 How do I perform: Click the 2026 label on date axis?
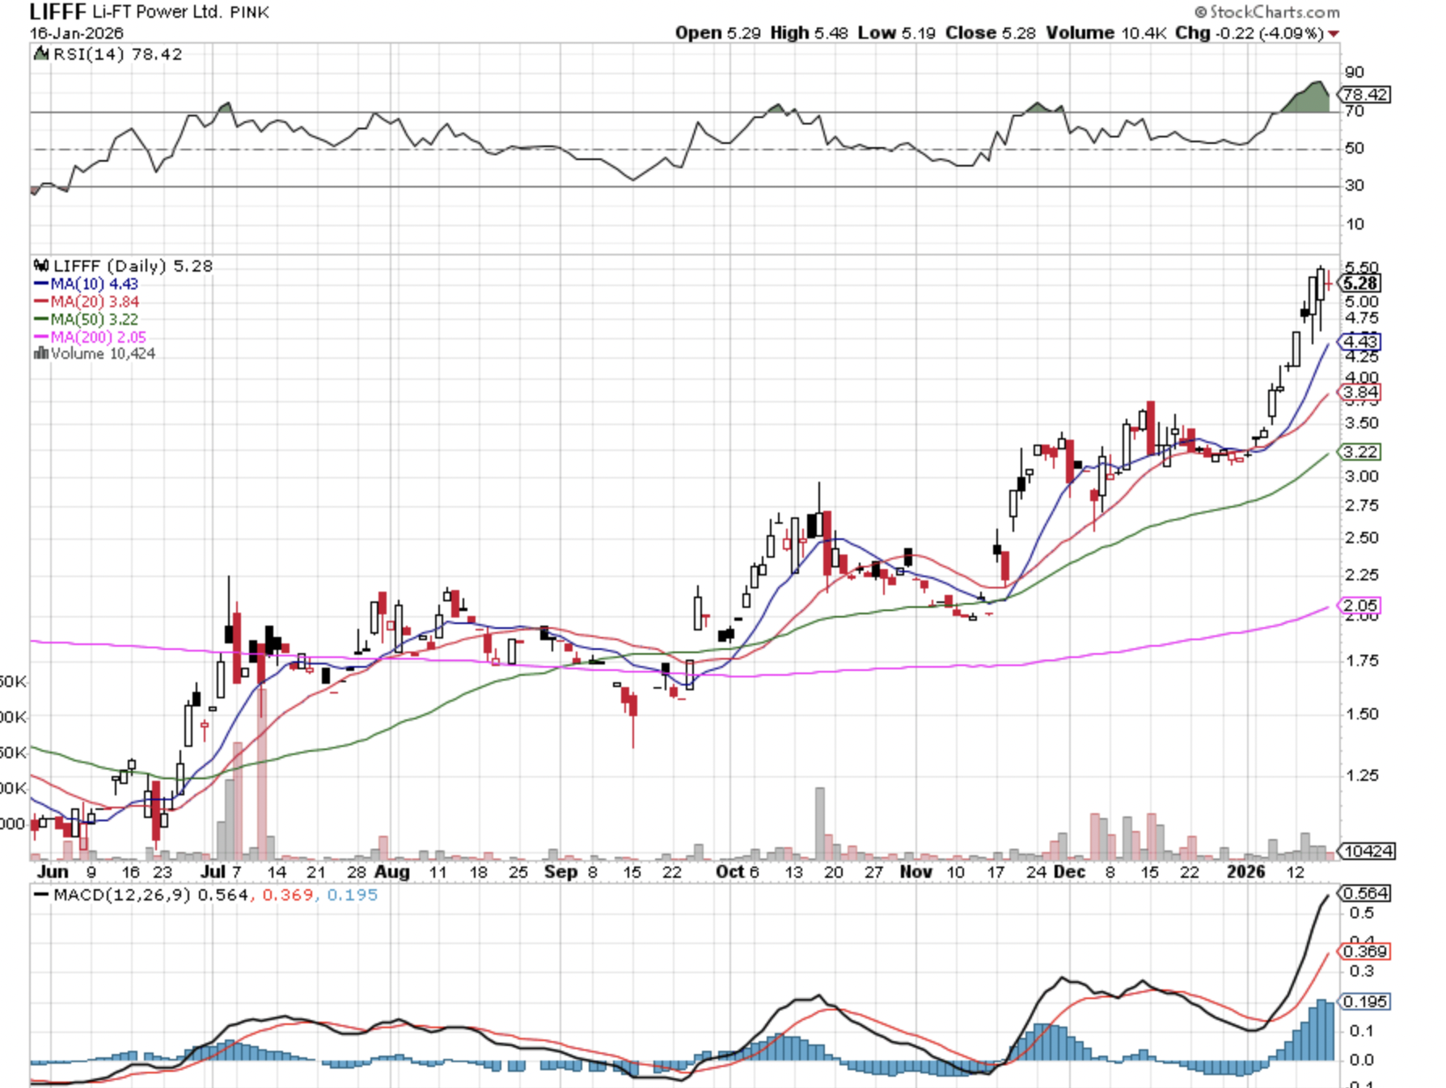tap(1245, 872)
